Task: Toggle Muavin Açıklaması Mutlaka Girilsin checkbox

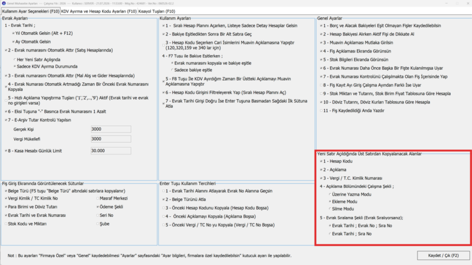Action: tap(321, 43)
